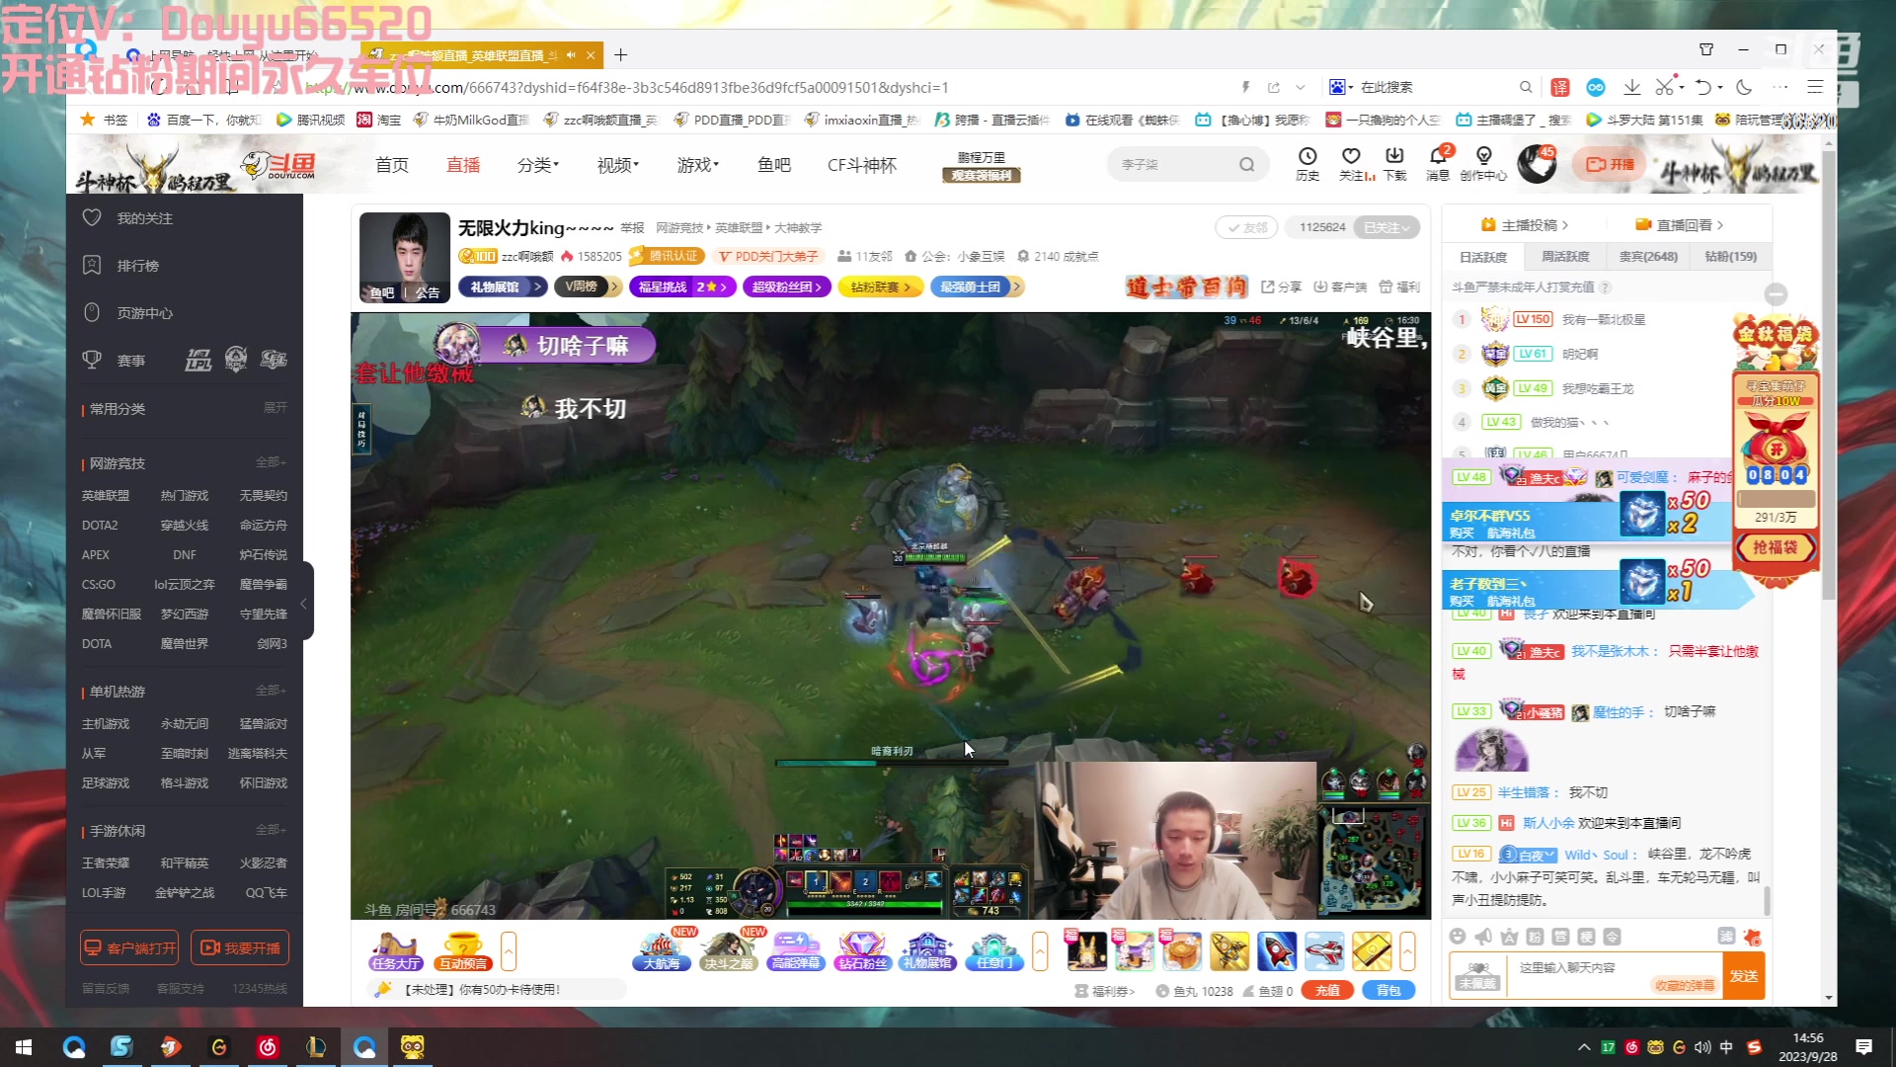Switch to the 贵宾(2648) tab

coord(1648,256)
